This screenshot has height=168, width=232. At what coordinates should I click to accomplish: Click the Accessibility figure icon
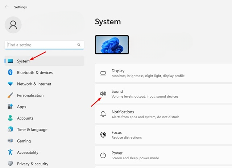(10, 152)
